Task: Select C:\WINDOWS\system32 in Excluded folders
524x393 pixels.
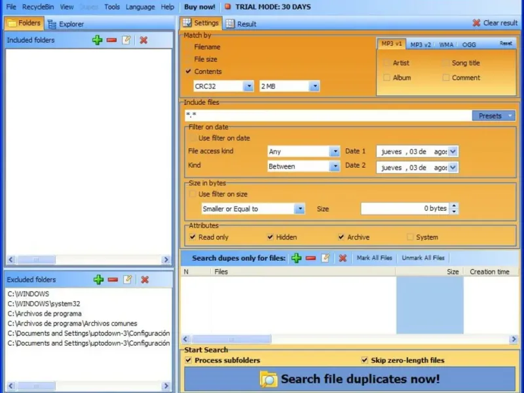Action: pyautogui.click(x=44, y=304)
